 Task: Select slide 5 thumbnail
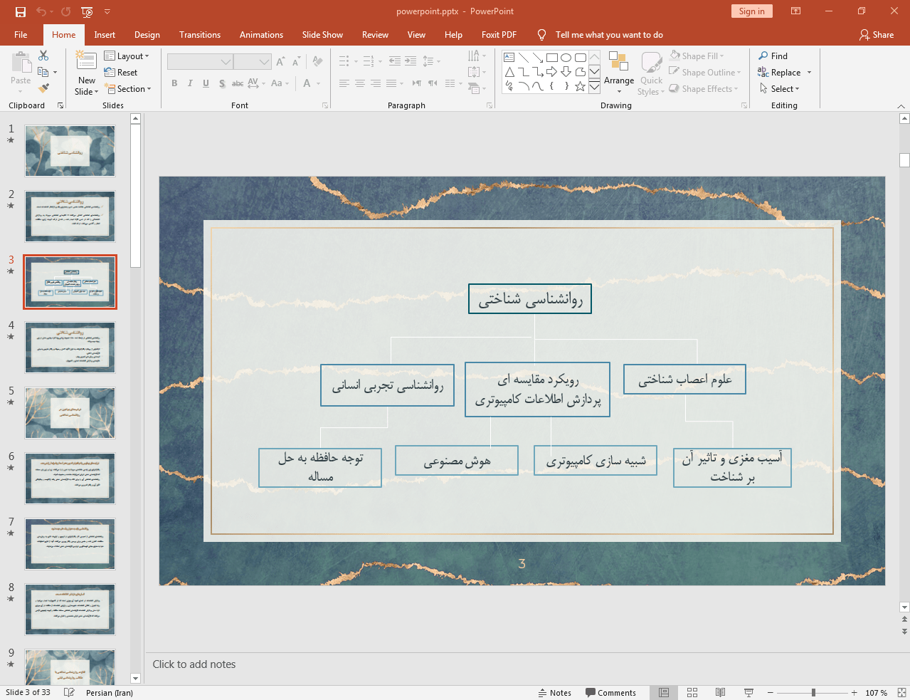point(70,413)
